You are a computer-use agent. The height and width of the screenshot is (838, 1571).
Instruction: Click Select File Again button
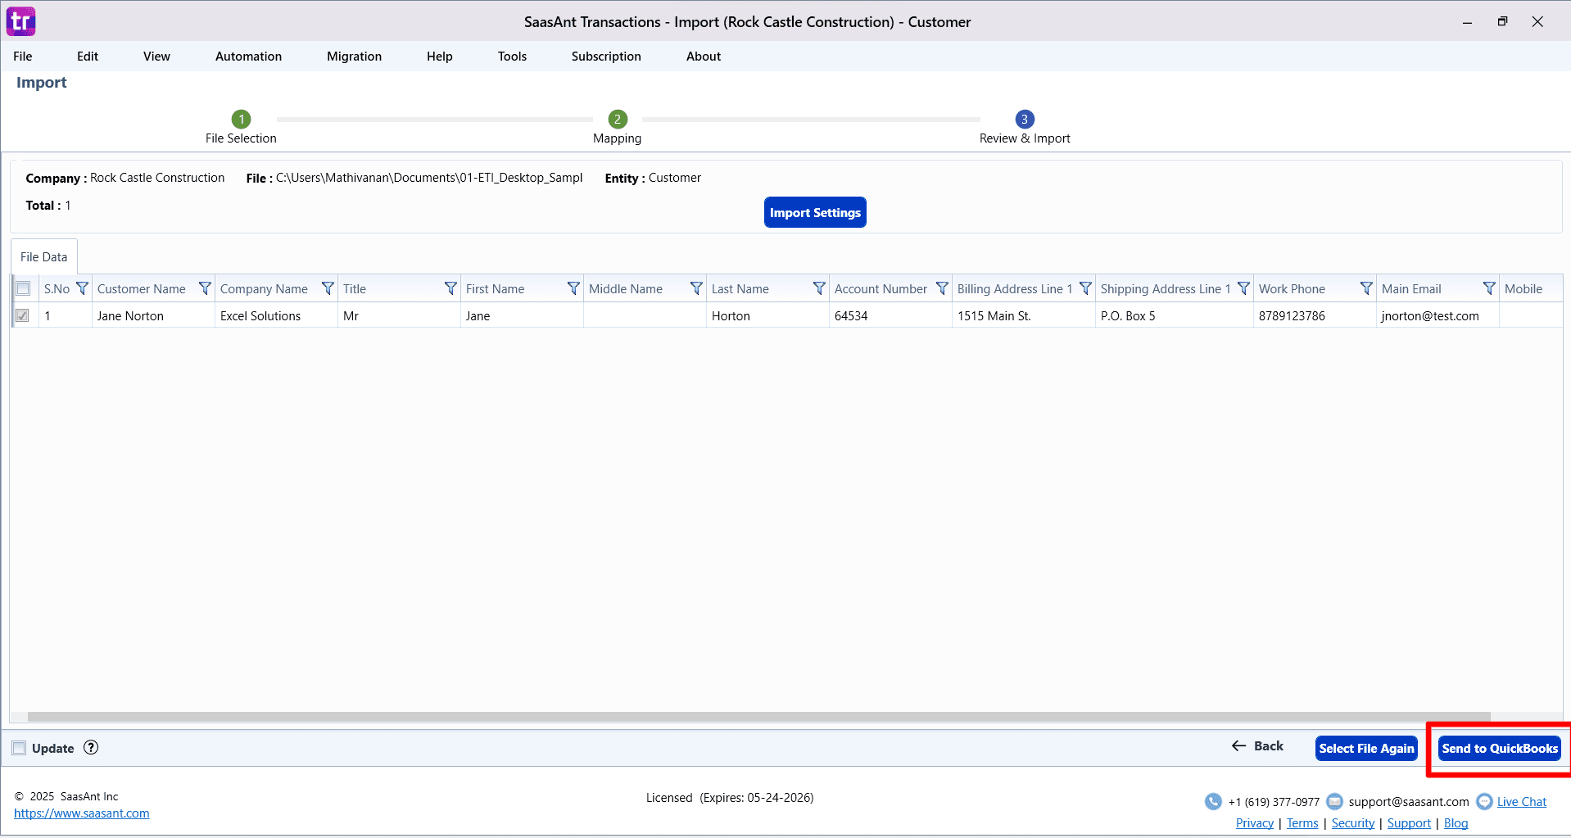click(1366, 748)
